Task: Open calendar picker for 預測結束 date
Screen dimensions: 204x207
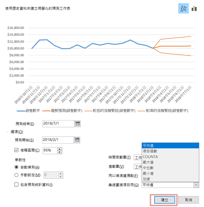Action: [x=78, y=124]
